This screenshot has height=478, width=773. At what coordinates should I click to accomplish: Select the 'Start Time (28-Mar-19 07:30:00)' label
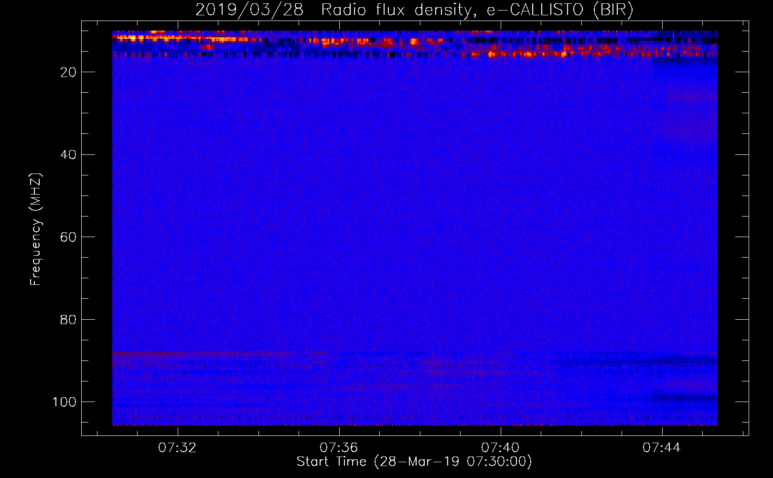tap(414, 462)
